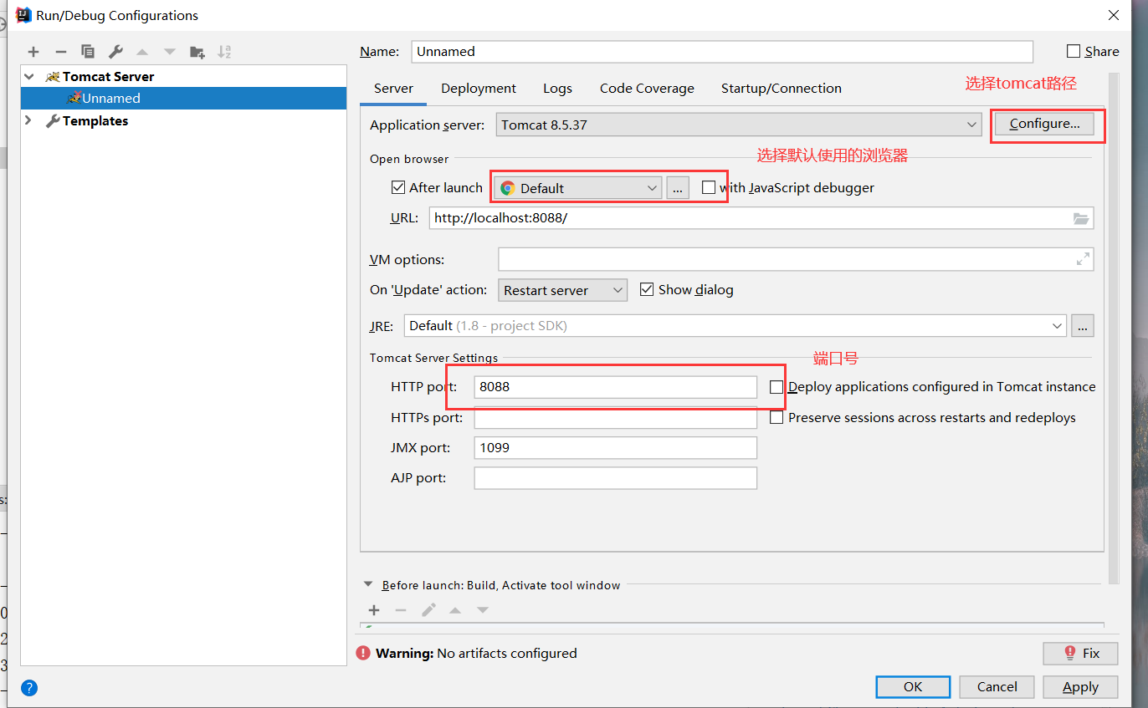Confirm with the OK button
This screenshot has width=1148, height=708.
pyautogui.click(x=913, y=687)
